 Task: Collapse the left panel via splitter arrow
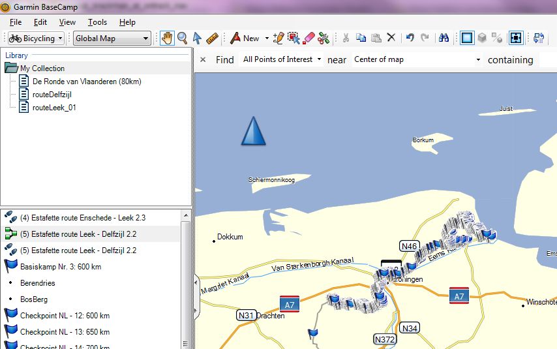[x=196, y=283]
